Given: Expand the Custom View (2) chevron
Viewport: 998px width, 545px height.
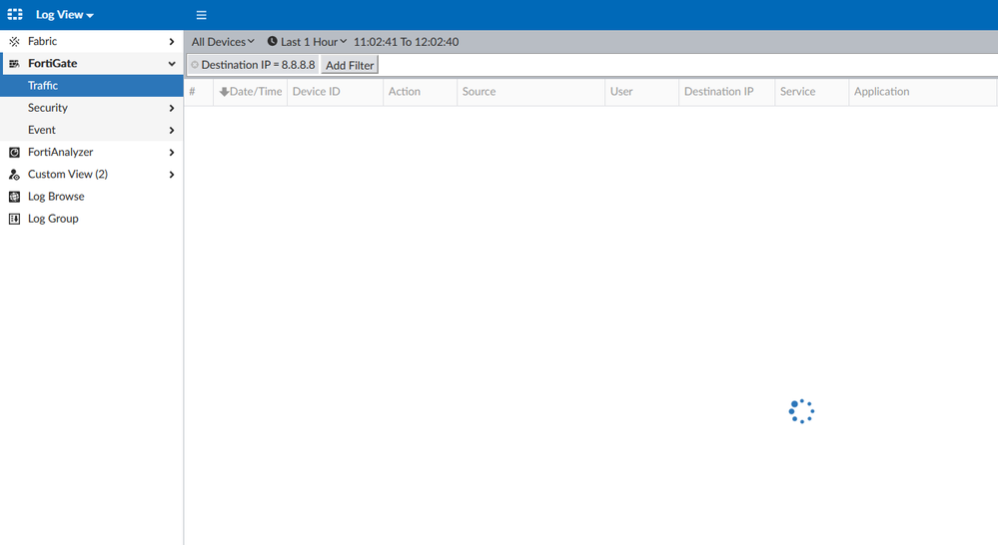Looking at the screenshot, I should click(171, 175).
